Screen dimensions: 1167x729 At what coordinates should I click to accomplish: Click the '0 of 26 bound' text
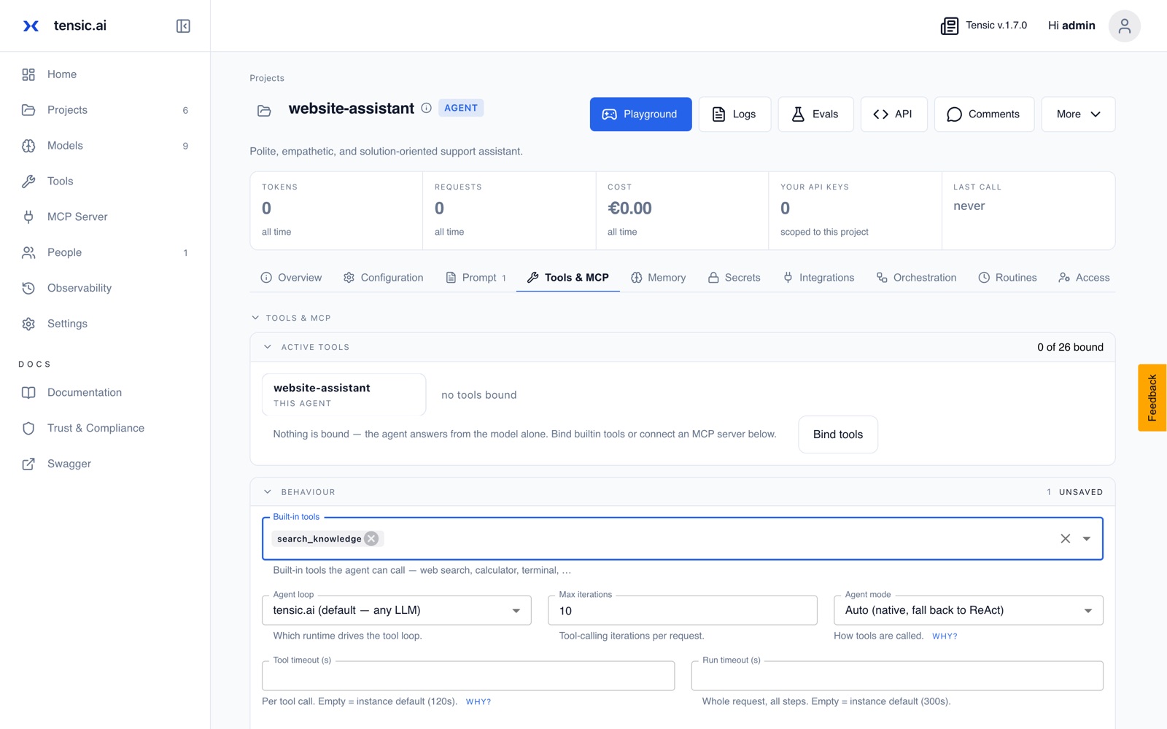[1070, 347]
